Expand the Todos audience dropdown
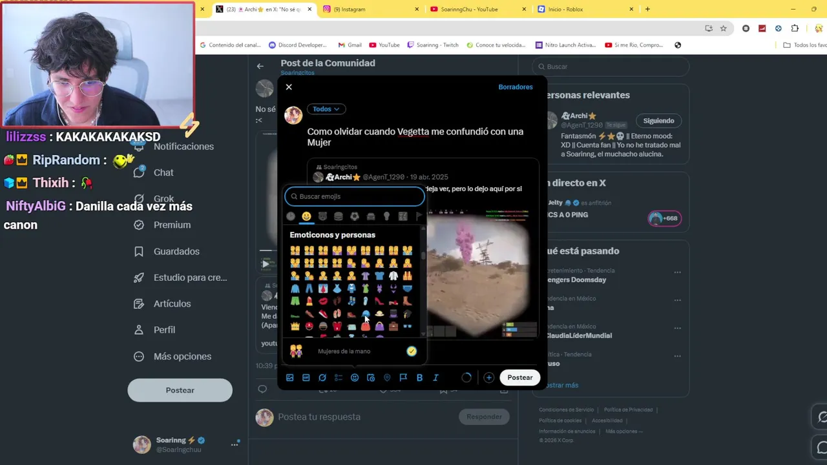This screenshot has width=827, height=465. click(x=326, y=109)
